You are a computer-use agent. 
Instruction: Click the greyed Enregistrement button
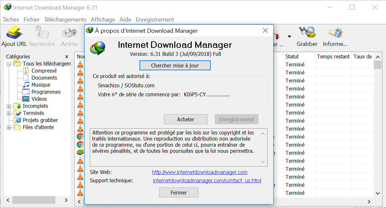click(236, 119)
